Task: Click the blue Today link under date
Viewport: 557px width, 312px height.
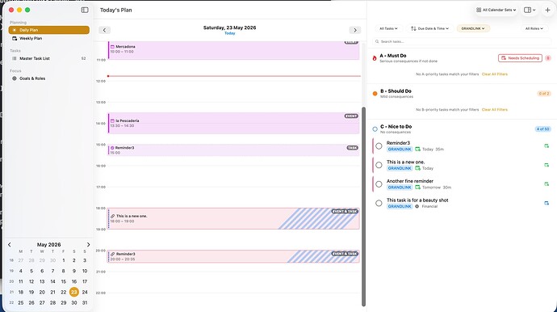Action: click(x=229, y=33)
